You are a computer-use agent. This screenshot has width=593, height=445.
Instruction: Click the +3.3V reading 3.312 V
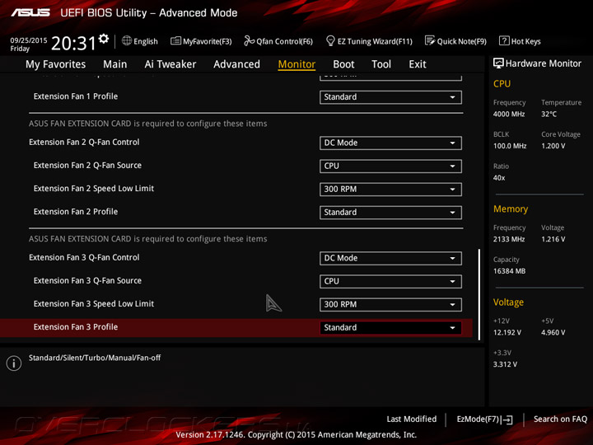click(x=505, y=364)
